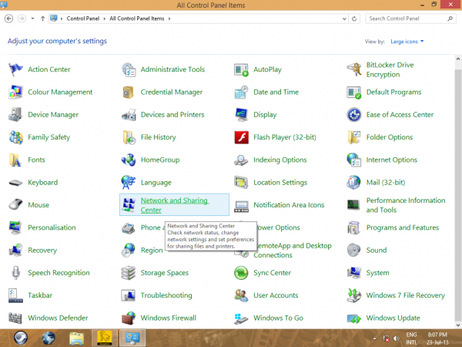
Task: Click the Folder Options icon
Action: [354, 137]
